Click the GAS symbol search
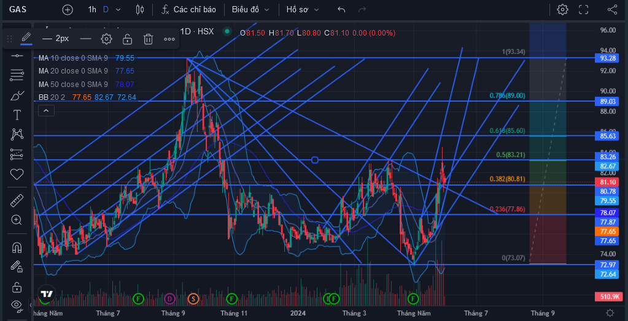The image size is (628, 321). pos(18,10)
